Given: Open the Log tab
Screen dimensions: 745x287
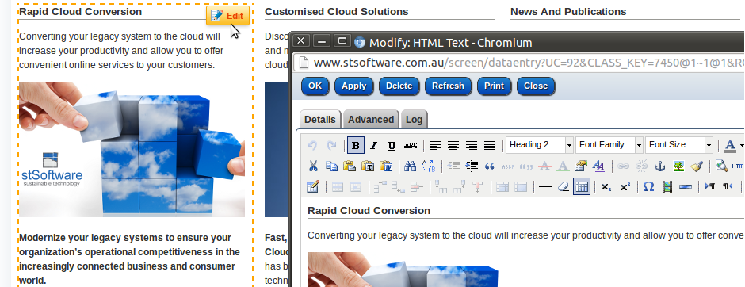Looking at the screenshot, I should [414, 119].
